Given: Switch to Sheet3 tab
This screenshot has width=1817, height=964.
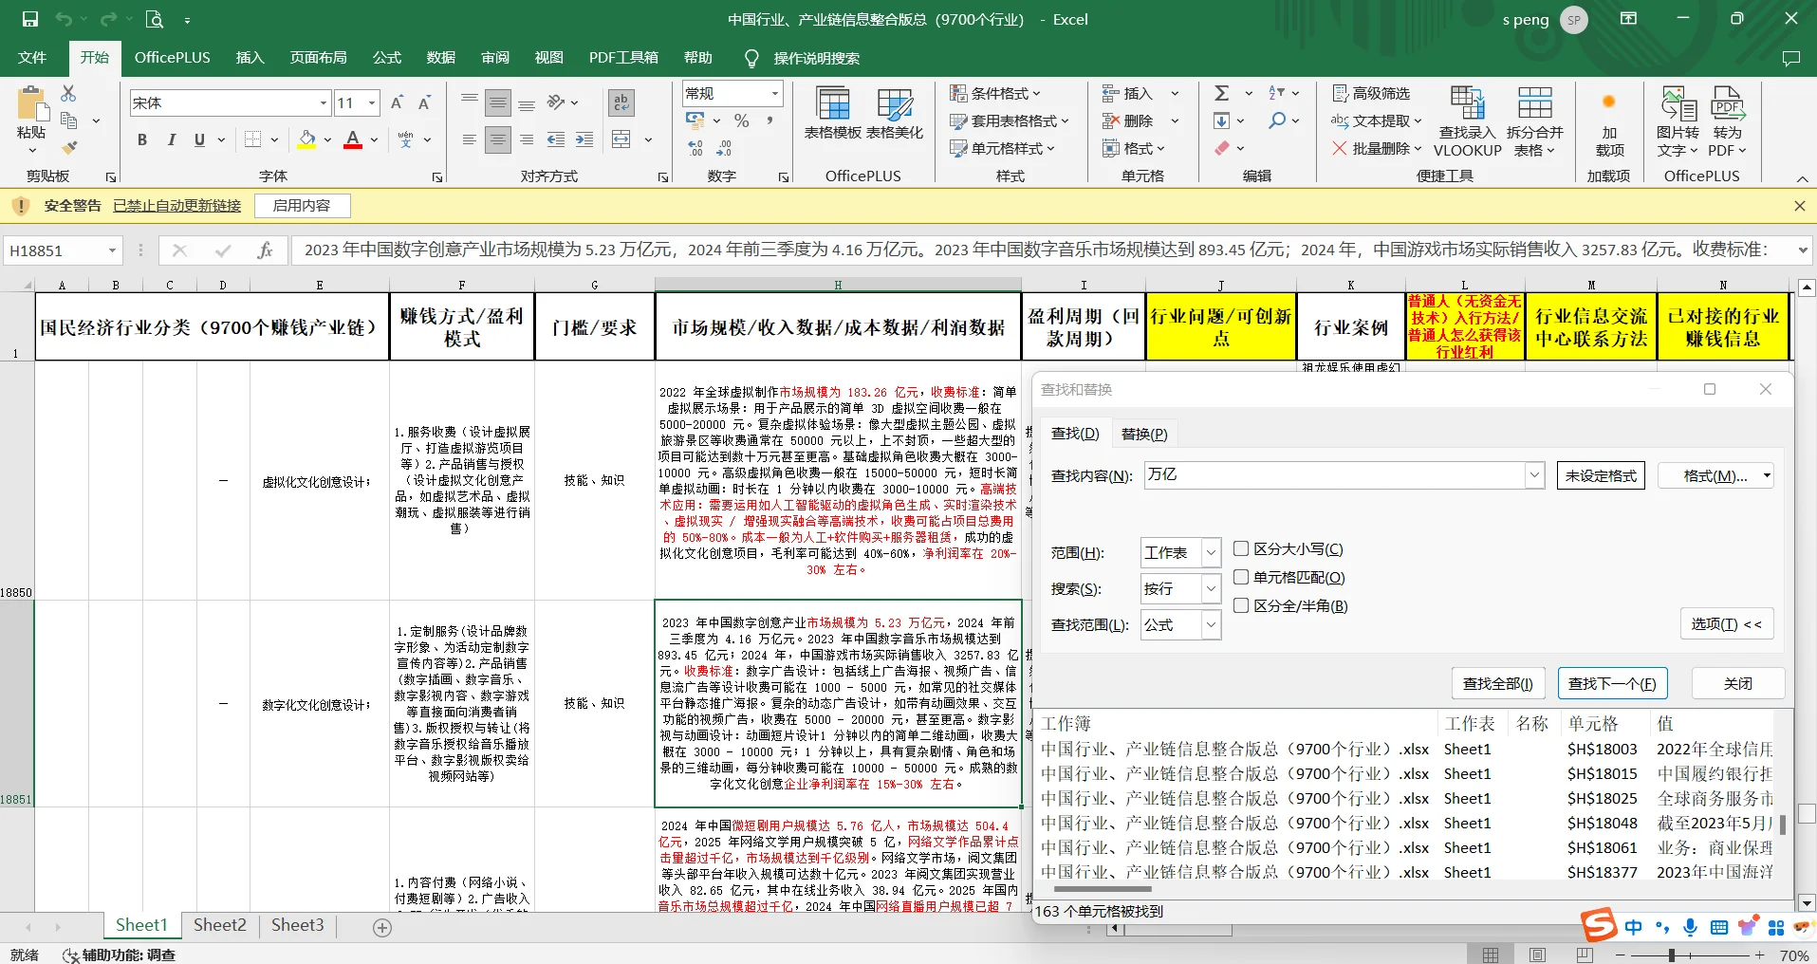Looking at the screenshot, I should pyautogui.click(x=298, y=925).
